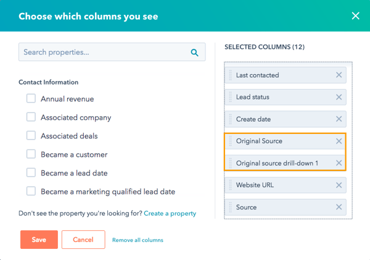Click drag handle of Website URL
Image resolution: width=370 pixels, height=260 pixels.
[229, 185]
